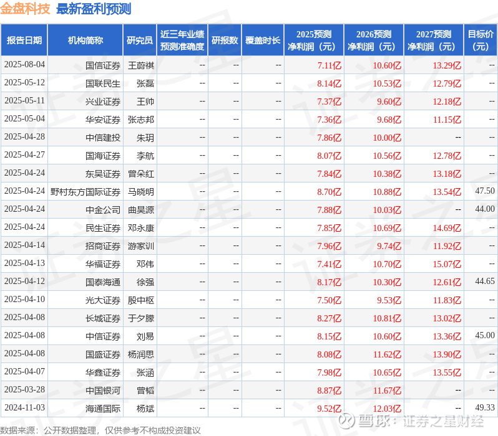Select the 2025预测净利润 column header
498x436 pixels.
tap(314, 40)
